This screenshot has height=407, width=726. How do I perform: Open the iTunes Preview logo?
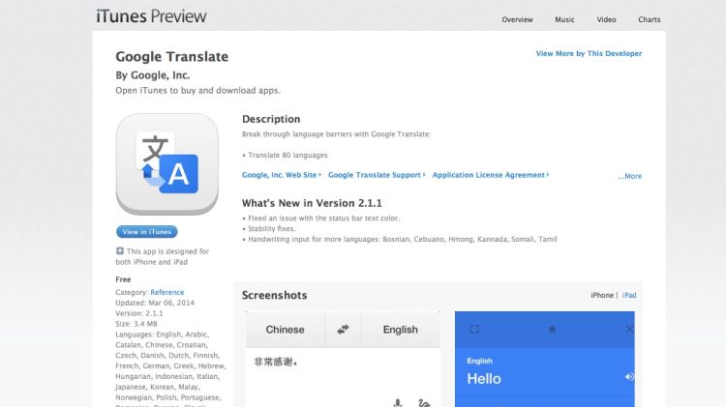pyautogui.click(x=151, y=16)
